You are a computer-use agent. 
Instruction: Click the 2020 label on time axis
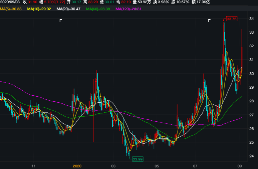tap(77, 165)
